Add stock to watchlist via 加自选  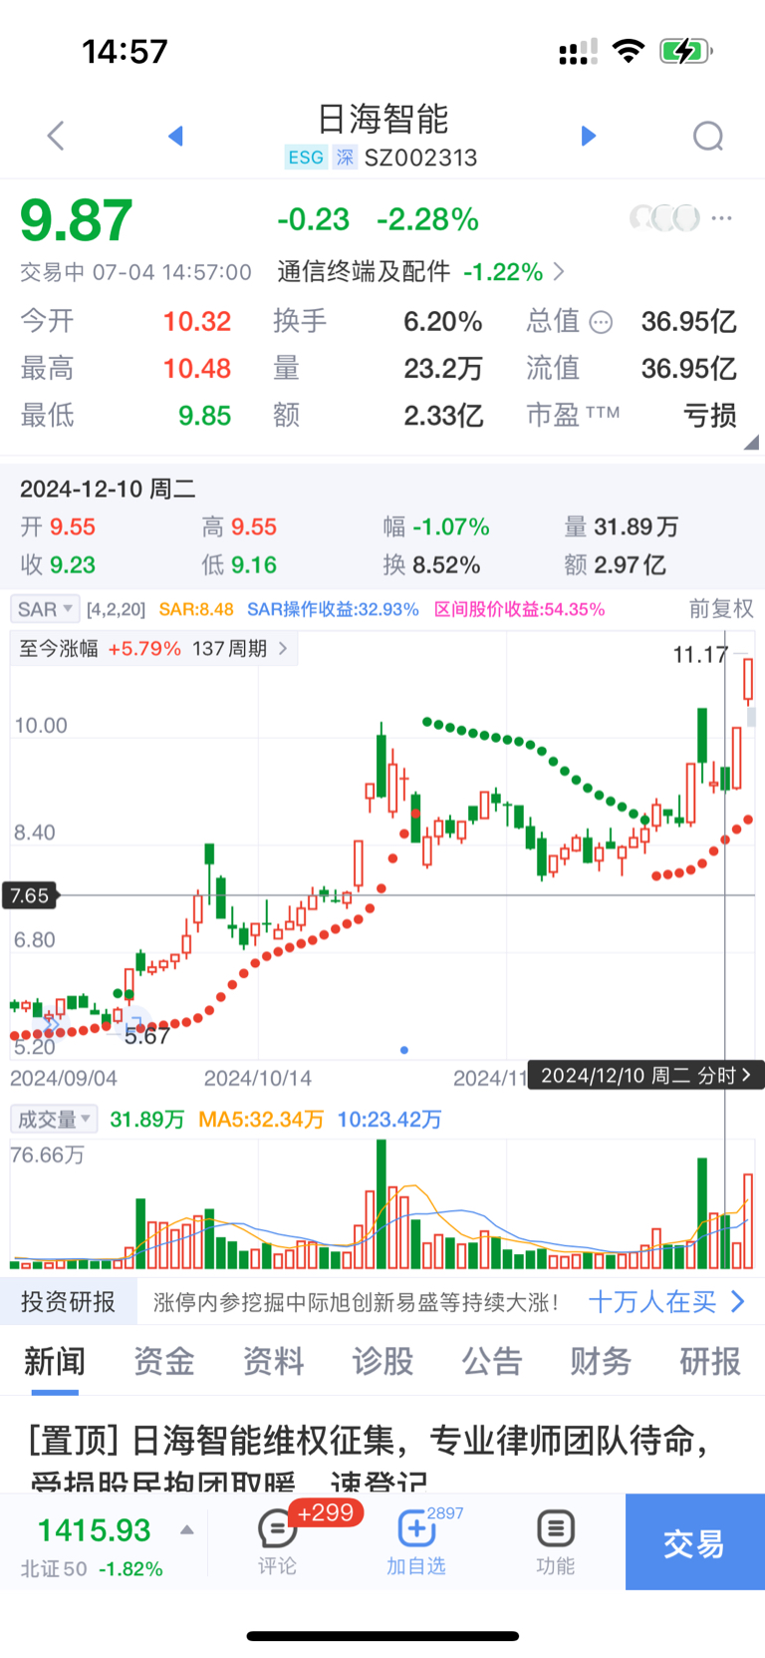point(415,1541)
